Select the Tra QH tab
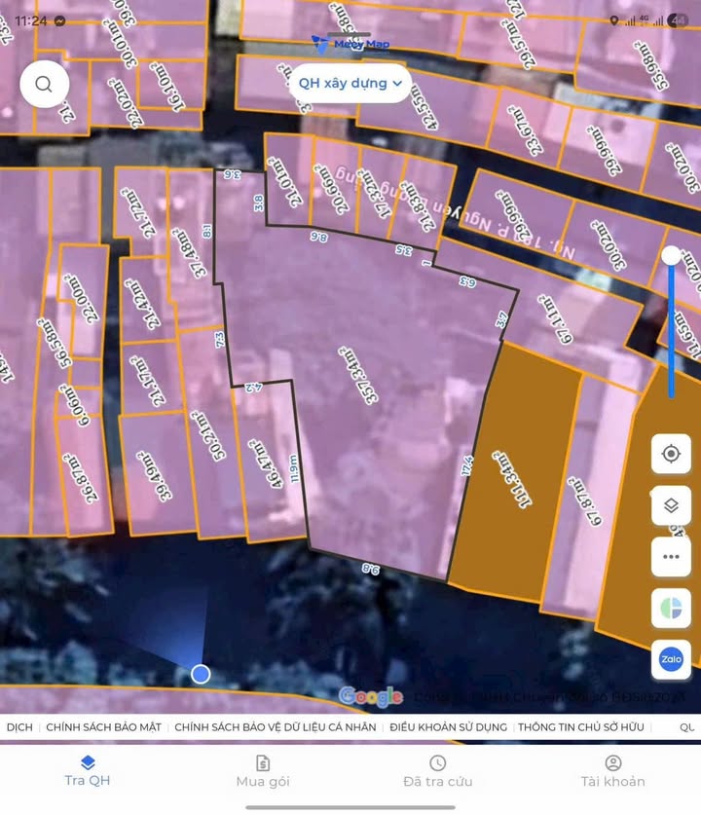The image size is (701, 815). [88, 770]
